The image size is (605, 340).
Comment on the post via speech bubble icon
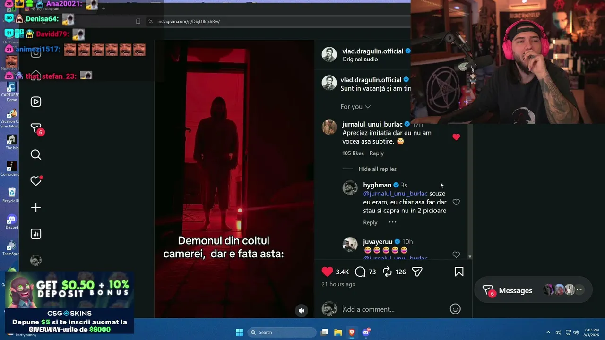pos(360,272)
